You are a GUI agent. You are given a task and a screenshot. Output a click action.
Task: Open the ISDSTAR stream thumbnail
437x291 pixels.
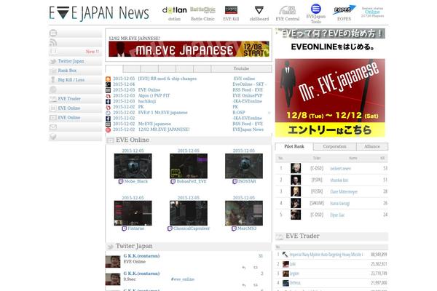pos(244,166)
